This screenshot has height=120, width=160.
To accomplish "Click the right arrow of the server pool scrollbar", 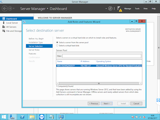I will click(x=140, y=83).
